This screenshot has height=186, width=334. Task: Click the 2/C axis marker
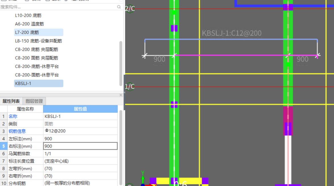click(x=130, y=9)
